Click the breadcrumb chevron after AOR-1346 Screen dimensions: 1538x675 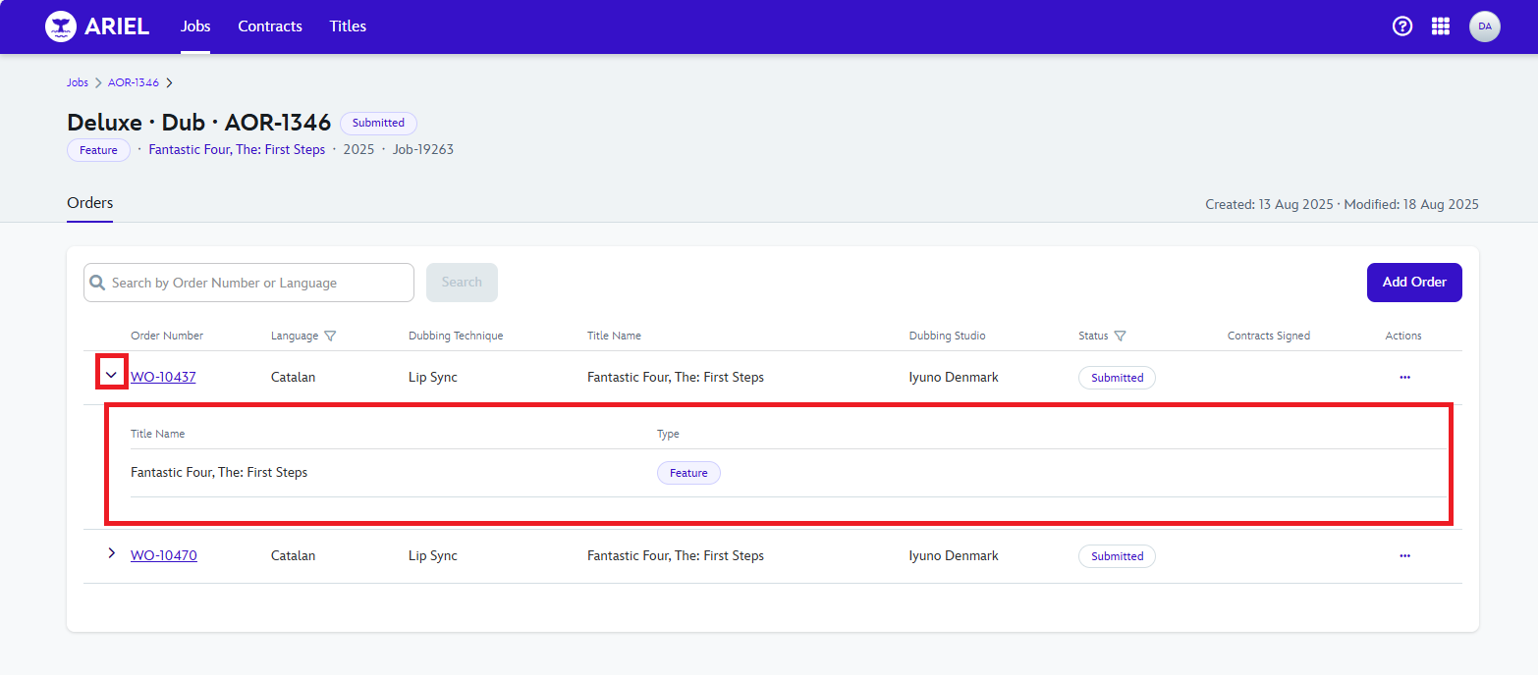tap(169, 82)
